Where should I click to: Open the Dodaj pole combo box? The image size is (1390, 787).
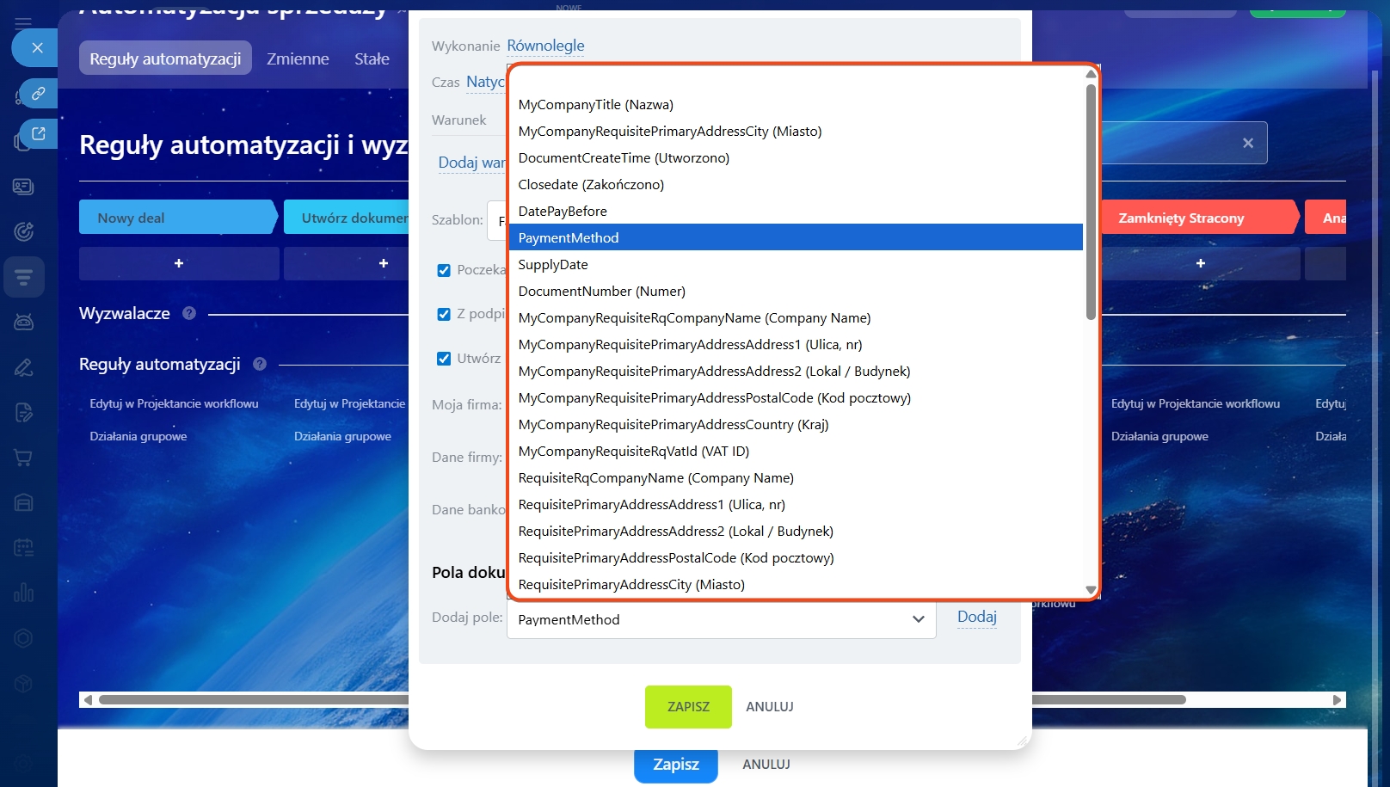click(x=722, y=619)
